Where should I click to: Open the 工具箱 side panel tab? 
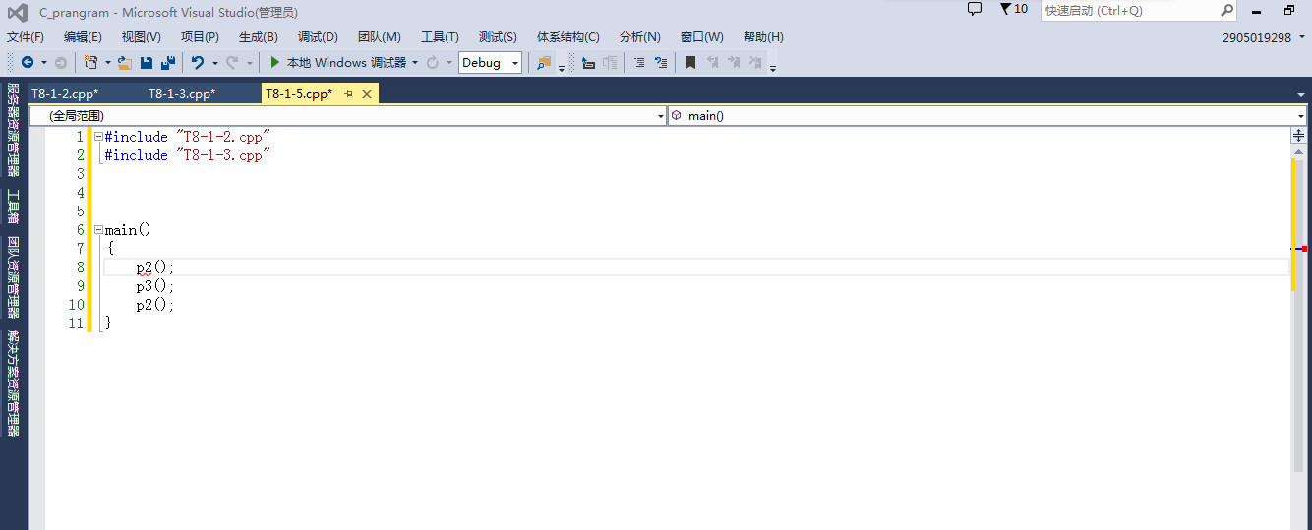tap(14, 207)
